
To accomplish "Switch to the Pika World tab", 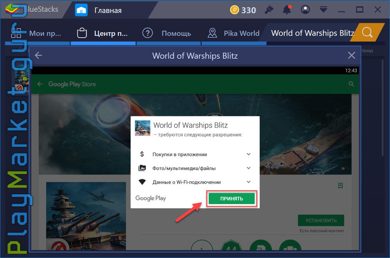I will pos(234,33).
